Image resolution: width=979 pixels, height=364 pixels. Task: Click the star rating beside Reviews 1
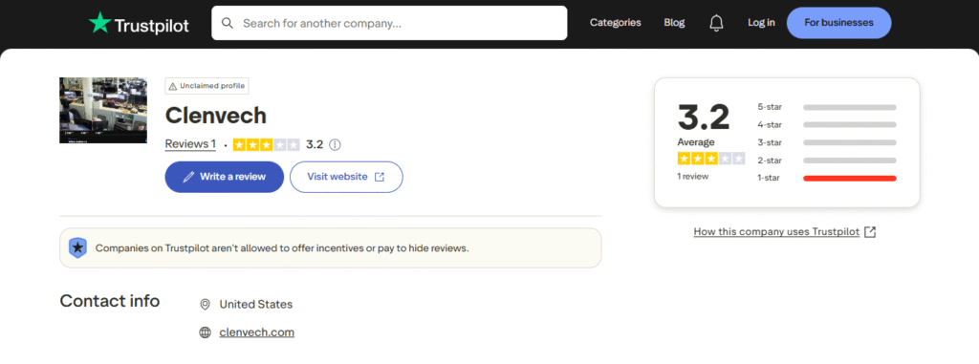266,145
